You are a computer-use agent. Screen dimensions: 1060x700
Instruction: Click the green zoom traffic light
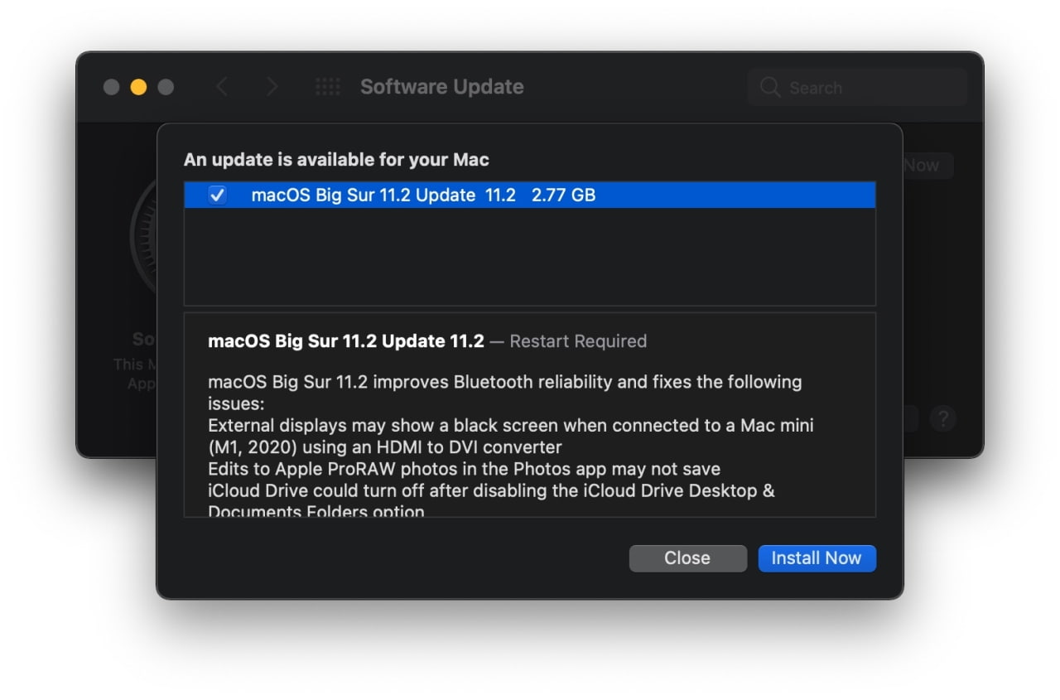point(165,86)
